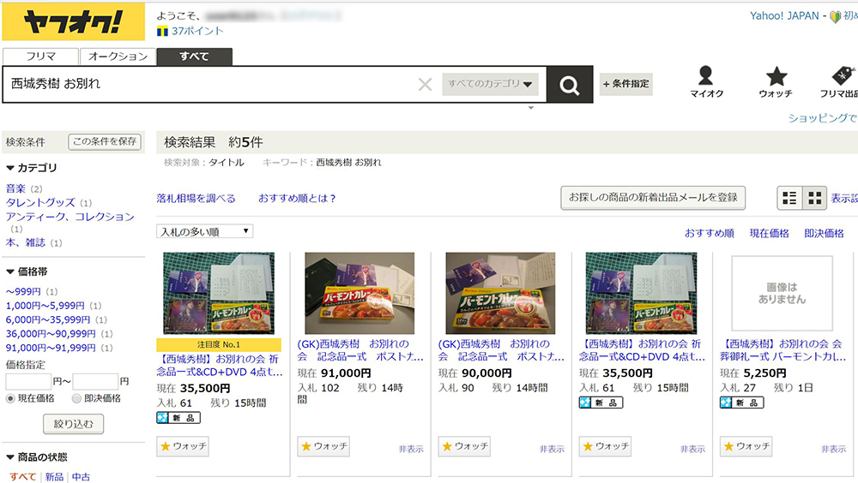Switch to list view layout icon

point(789,198)
